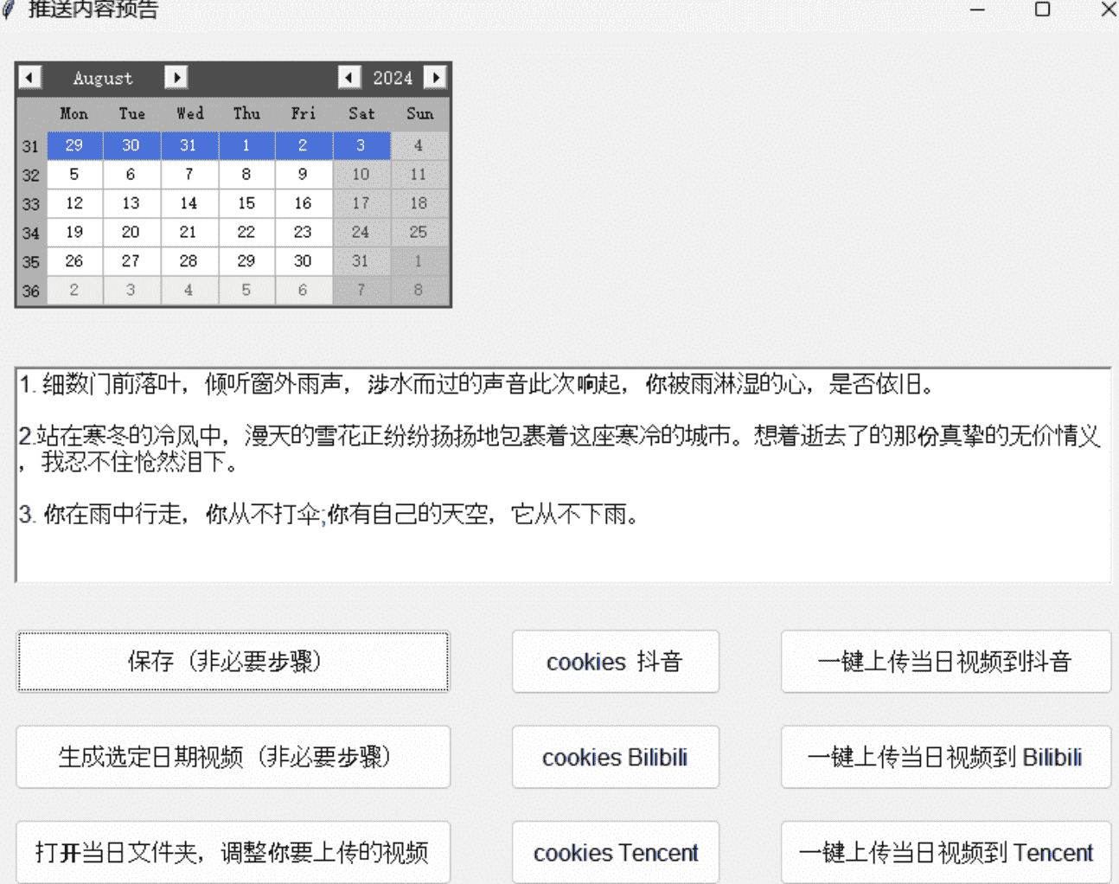
Task: Select highlighted Saturday 3 in week 31
Action: tap(361, 145)
